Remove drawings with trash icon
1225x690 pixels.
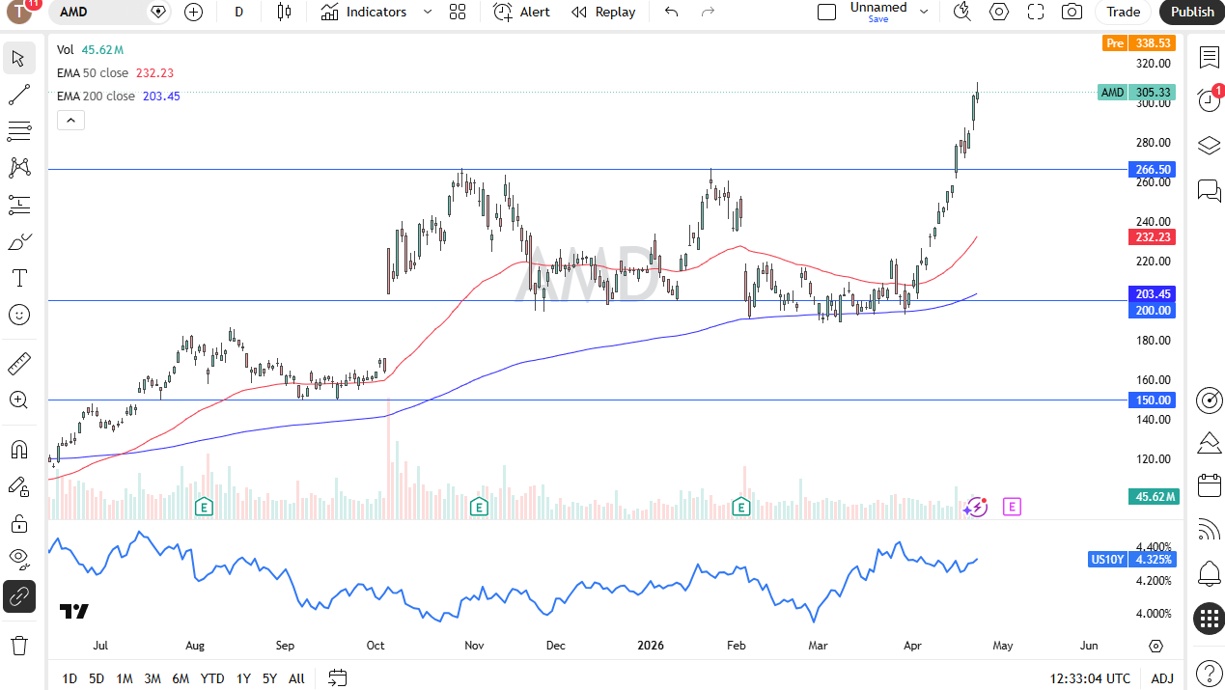19,645
